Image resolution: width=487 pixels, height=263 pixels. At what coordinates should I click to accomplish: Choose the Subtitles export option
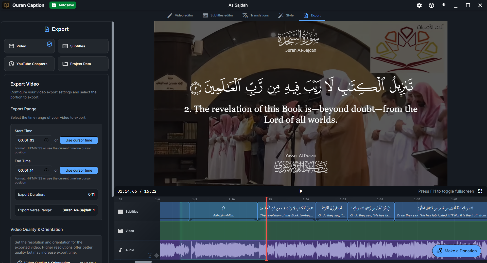tap(83, 46)
